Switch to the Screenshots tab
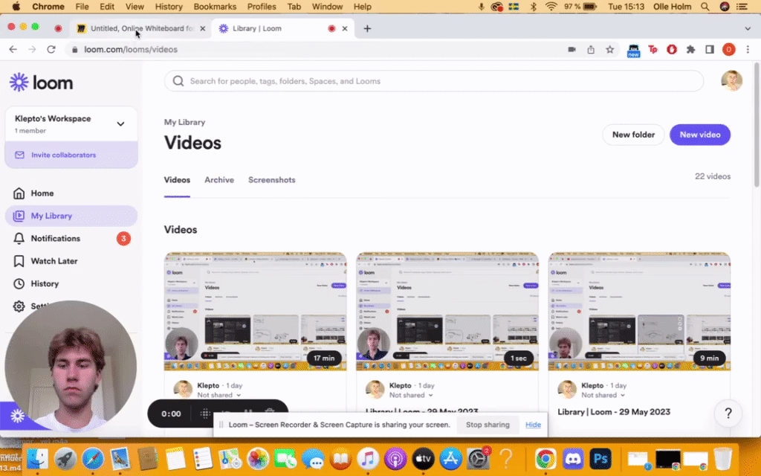Screen dimensions: 761x476 pos(272,180)
